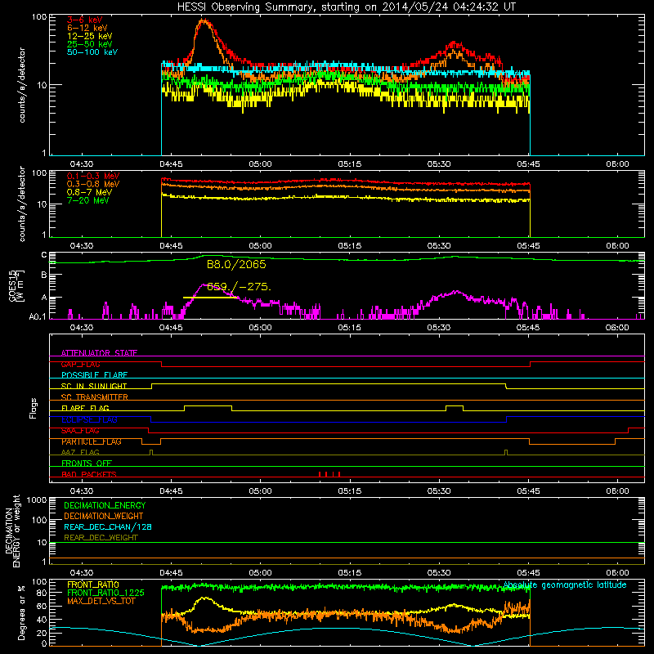Click the REAR_DEC_CHAN/128 legend label
654x654 pixels.
coord(108,526)
